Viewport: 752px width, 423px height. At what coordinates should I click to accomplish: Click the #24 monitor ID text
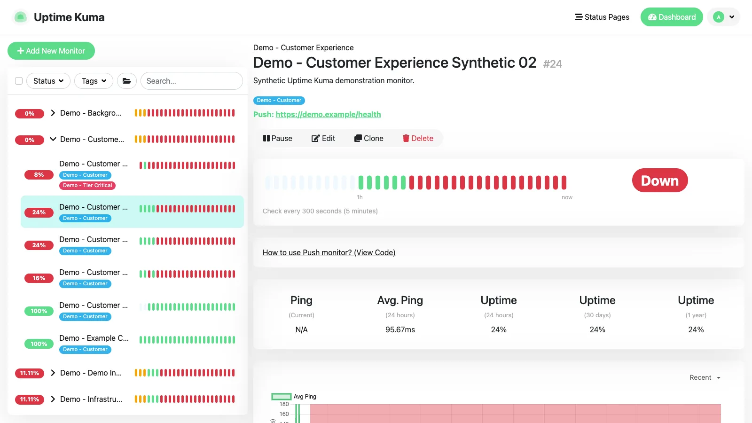click(553, 64)
